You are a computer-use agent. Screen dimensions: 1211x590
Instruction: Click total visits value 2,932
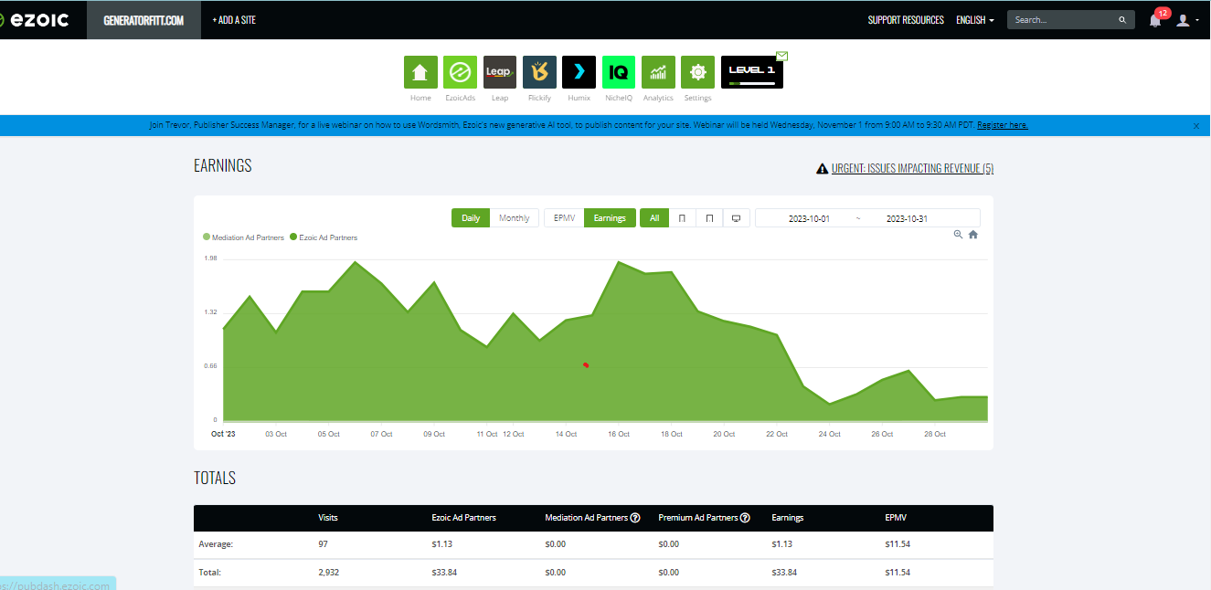[x=329, y=573]
